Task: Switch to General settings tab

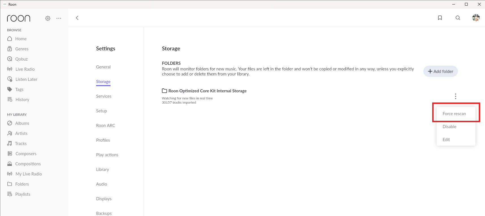Action: coord(103,67)
